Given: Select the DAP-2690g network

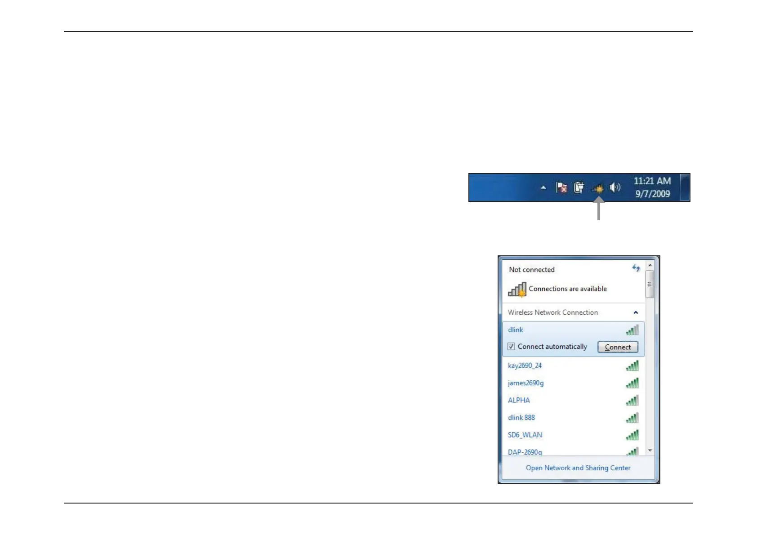Looking at the screenshot, I should (x=573, y=450).
